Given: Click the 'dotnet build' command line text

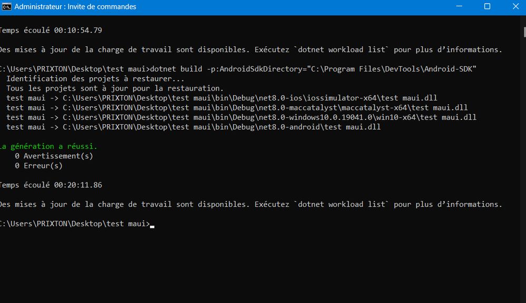Looking at the screenshot, I should click(x=237, y=69).
